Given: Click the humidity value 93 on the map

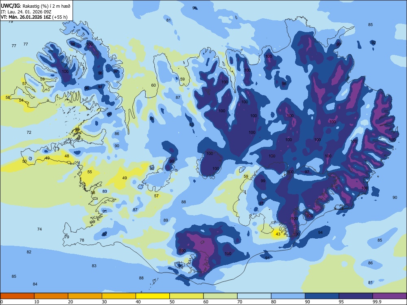Looking at the screenshot, I should pos(191,125).
